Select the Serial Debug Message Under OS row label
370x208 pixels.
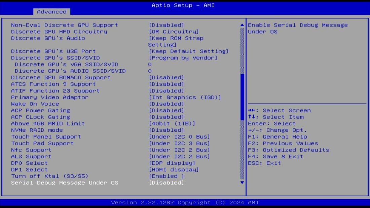point(65,183)
